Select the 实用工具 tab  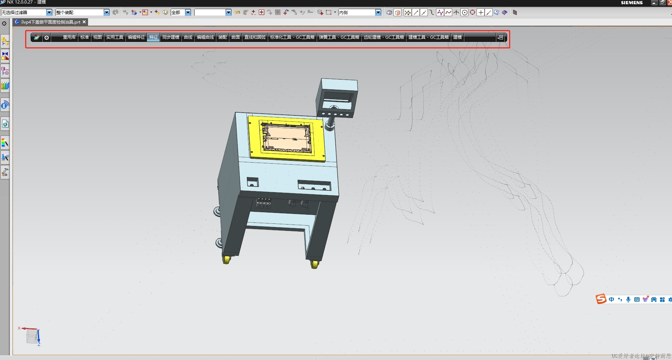click(115, 37)
